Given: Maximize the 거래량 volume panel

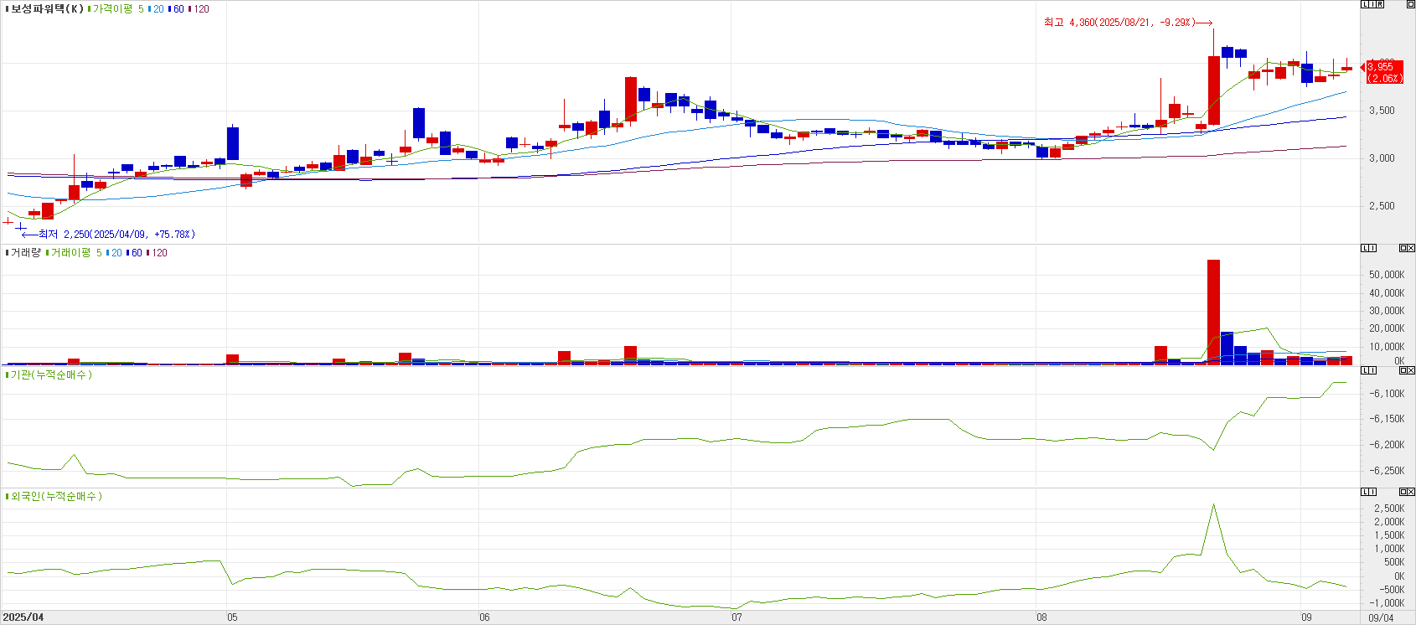Looking at the screenshot, I should point(1403,248).
